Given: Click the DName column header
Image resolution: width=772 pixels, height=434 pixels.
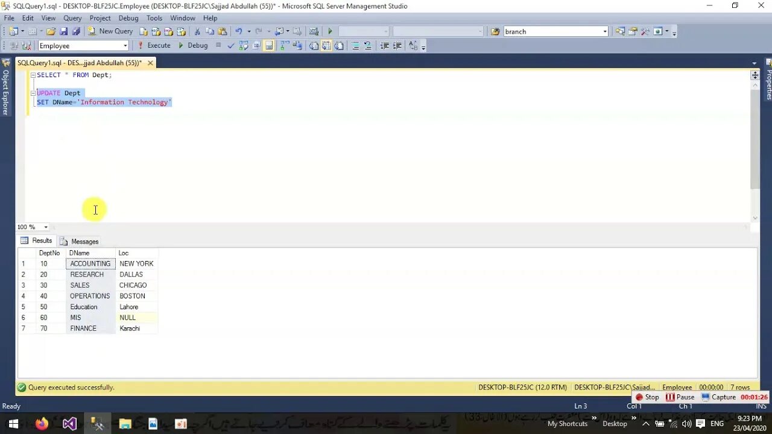Looking at the screenshot, I should (x=90, y=253).
